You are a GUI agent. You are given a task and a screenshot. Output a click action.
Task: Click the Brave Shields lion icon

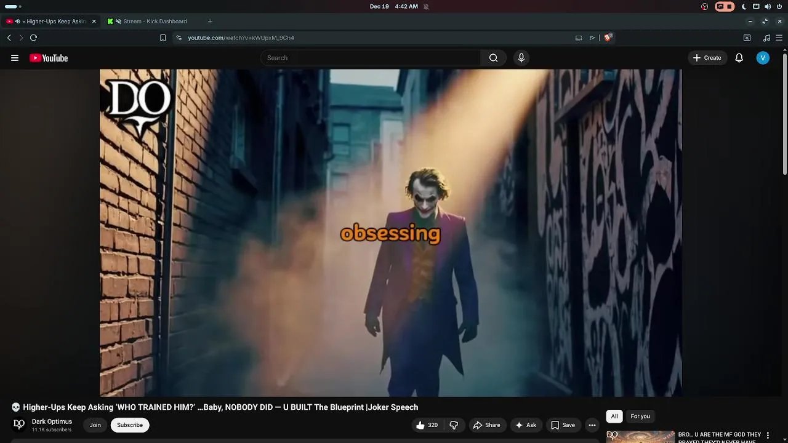click(608, 38)
